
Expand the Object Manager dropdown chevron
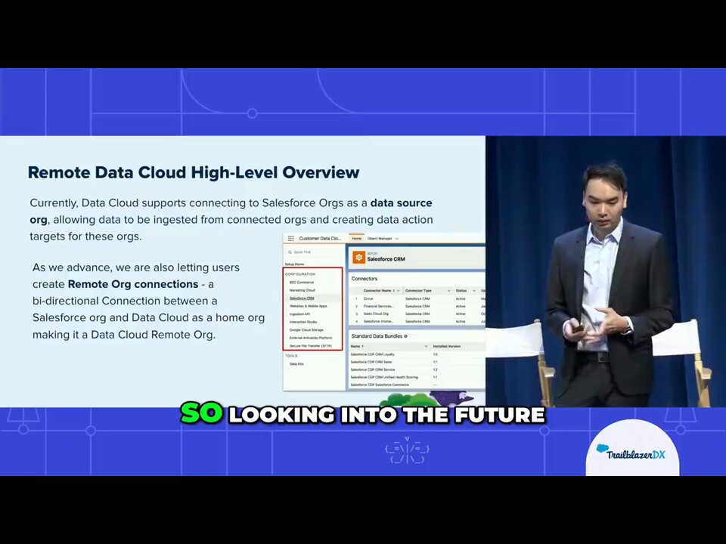(x=397, y=239)
